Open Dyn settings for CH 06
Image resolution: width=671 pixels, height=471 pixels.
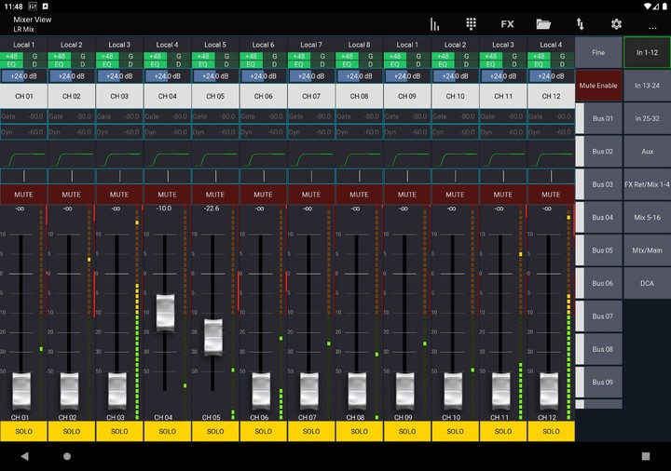[264, 132]
